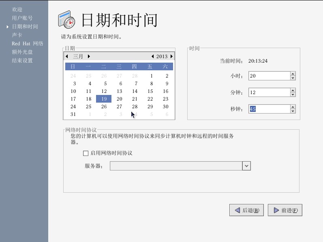The height and width of the screenshot is (242, 323).
Task: Select March 16 in the calendar
Action: (x=165, y=91)
